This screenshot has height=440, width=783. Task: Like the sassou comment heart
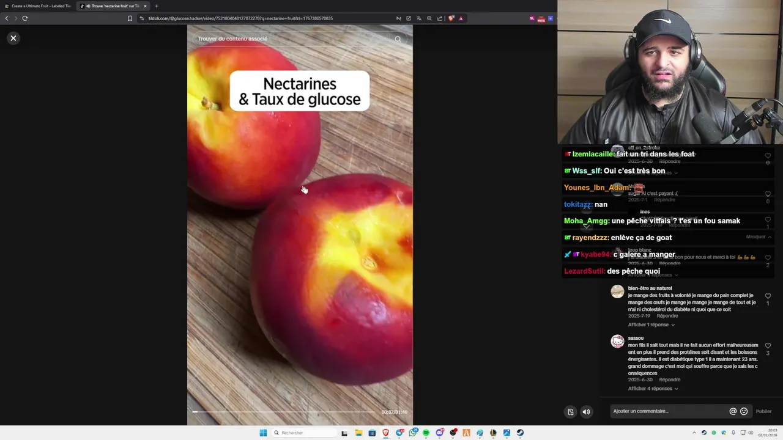coord(768,346)
